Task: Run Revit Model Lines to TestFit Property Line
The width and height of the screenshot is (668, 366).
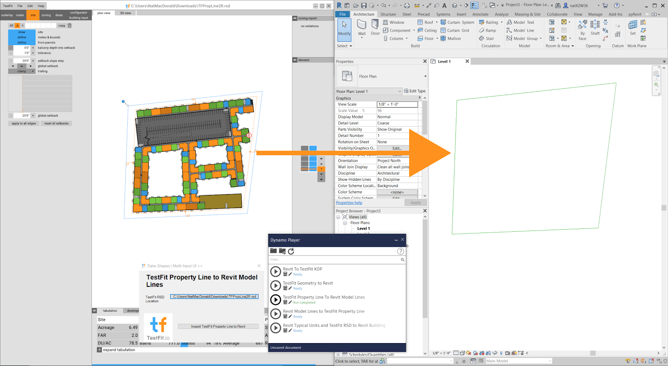Action: (x=276, y=314)
